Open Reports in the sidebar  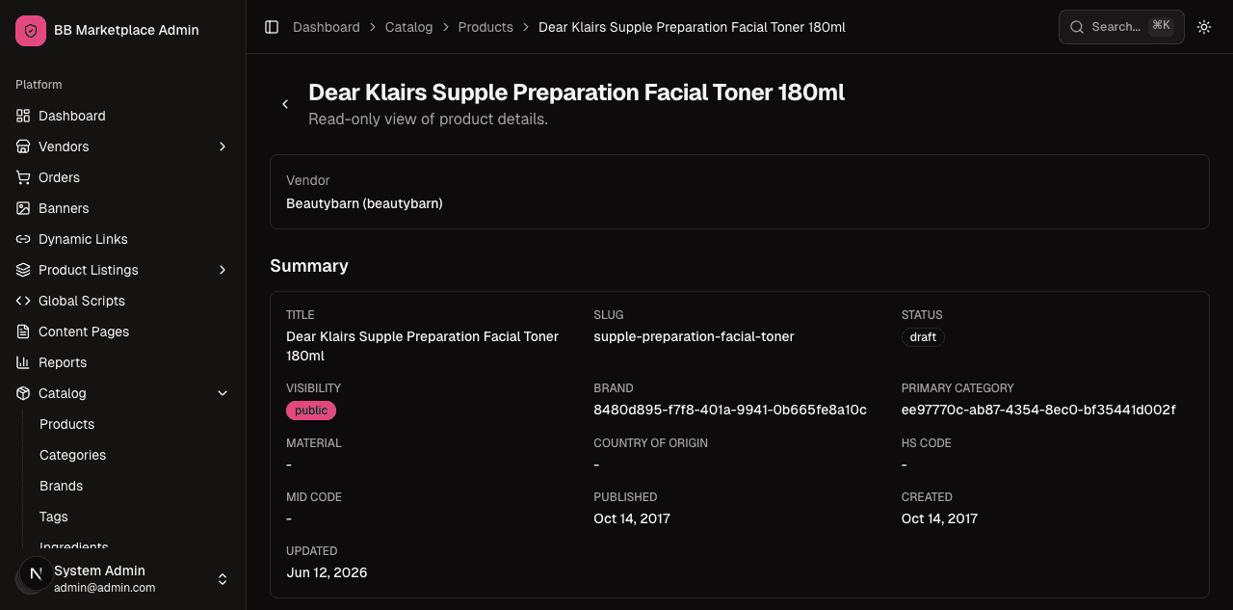tap(123, 362)
